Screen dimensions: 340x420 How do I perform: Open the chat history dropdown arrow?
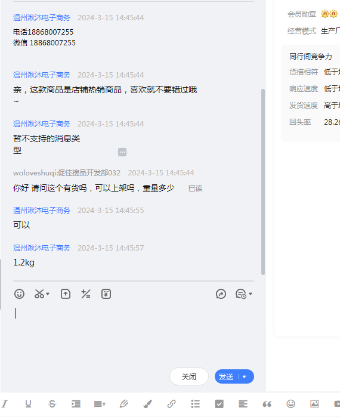251,294
